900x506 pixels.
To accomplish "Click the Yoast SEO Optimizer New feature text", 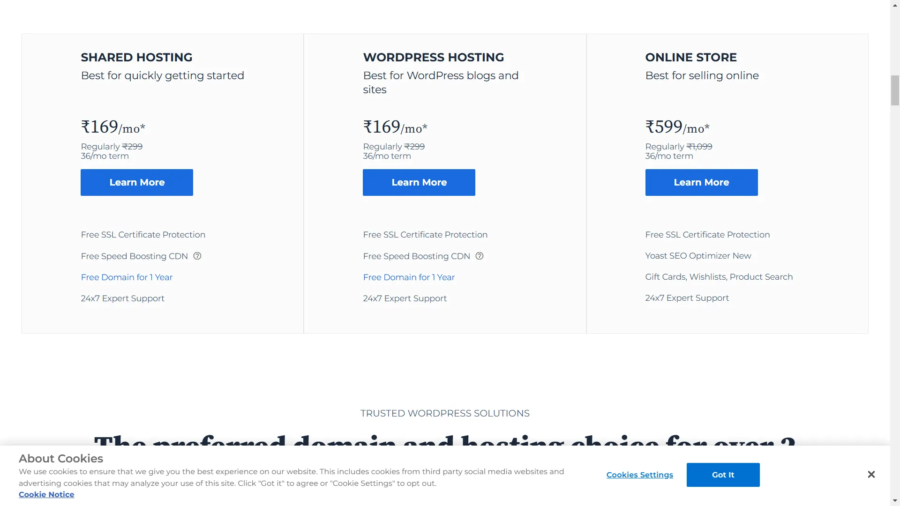I will click(x=698, y=255).
